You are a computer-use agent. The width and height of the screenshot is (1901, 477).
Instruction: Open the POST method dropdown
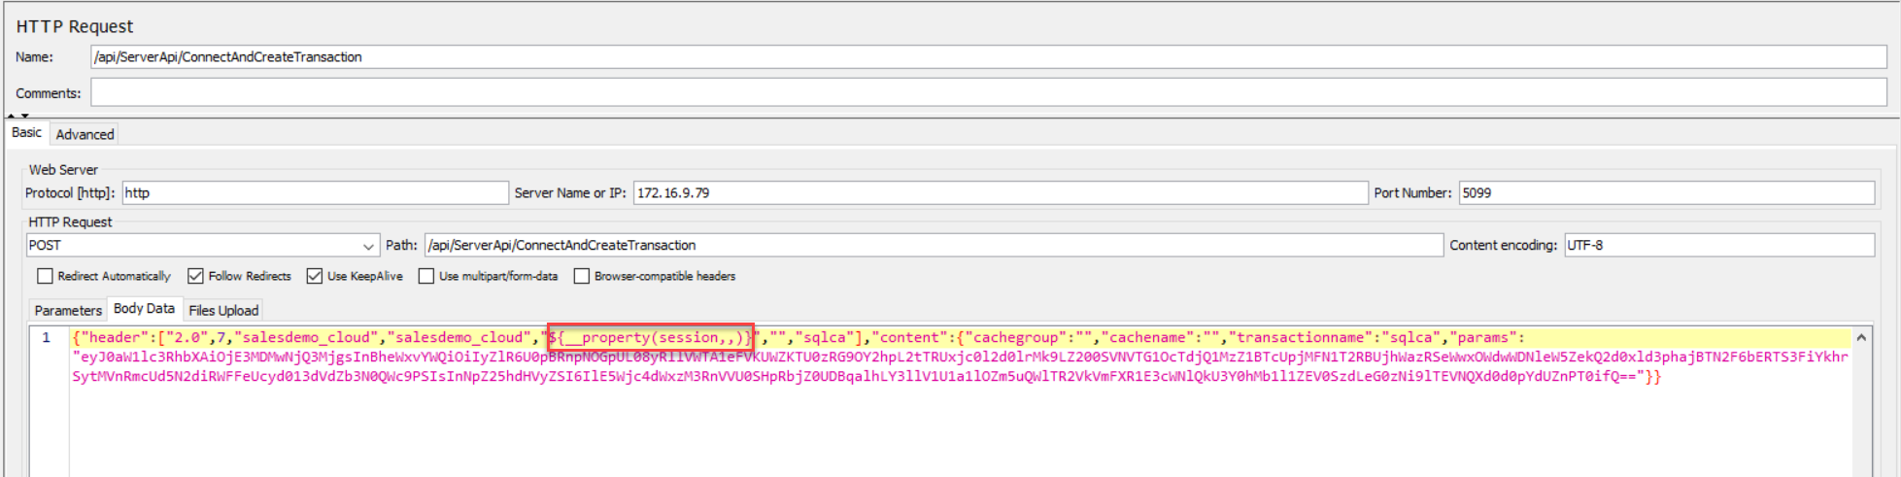[202, 246]
